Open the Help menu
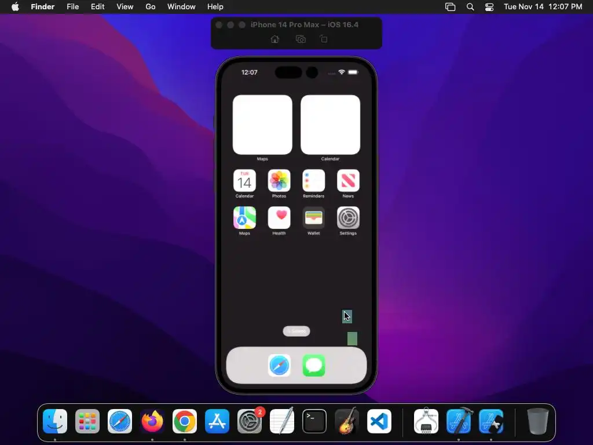Screen dimensions: 593x445 pos(215,6)
